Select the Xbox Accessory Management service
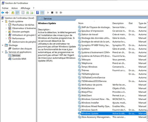Screen dimensions: 148x122 coord(96,117)
